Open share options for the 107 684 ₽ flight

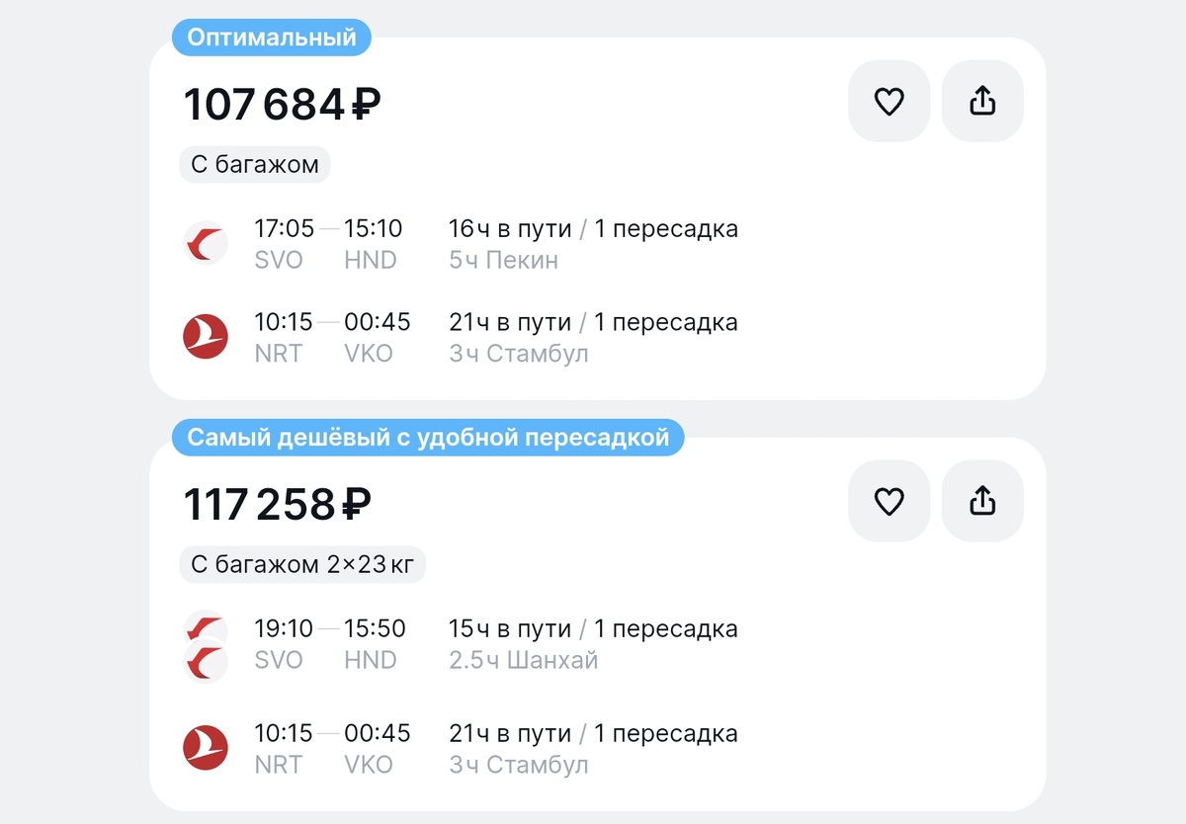[x=981, y=100]
